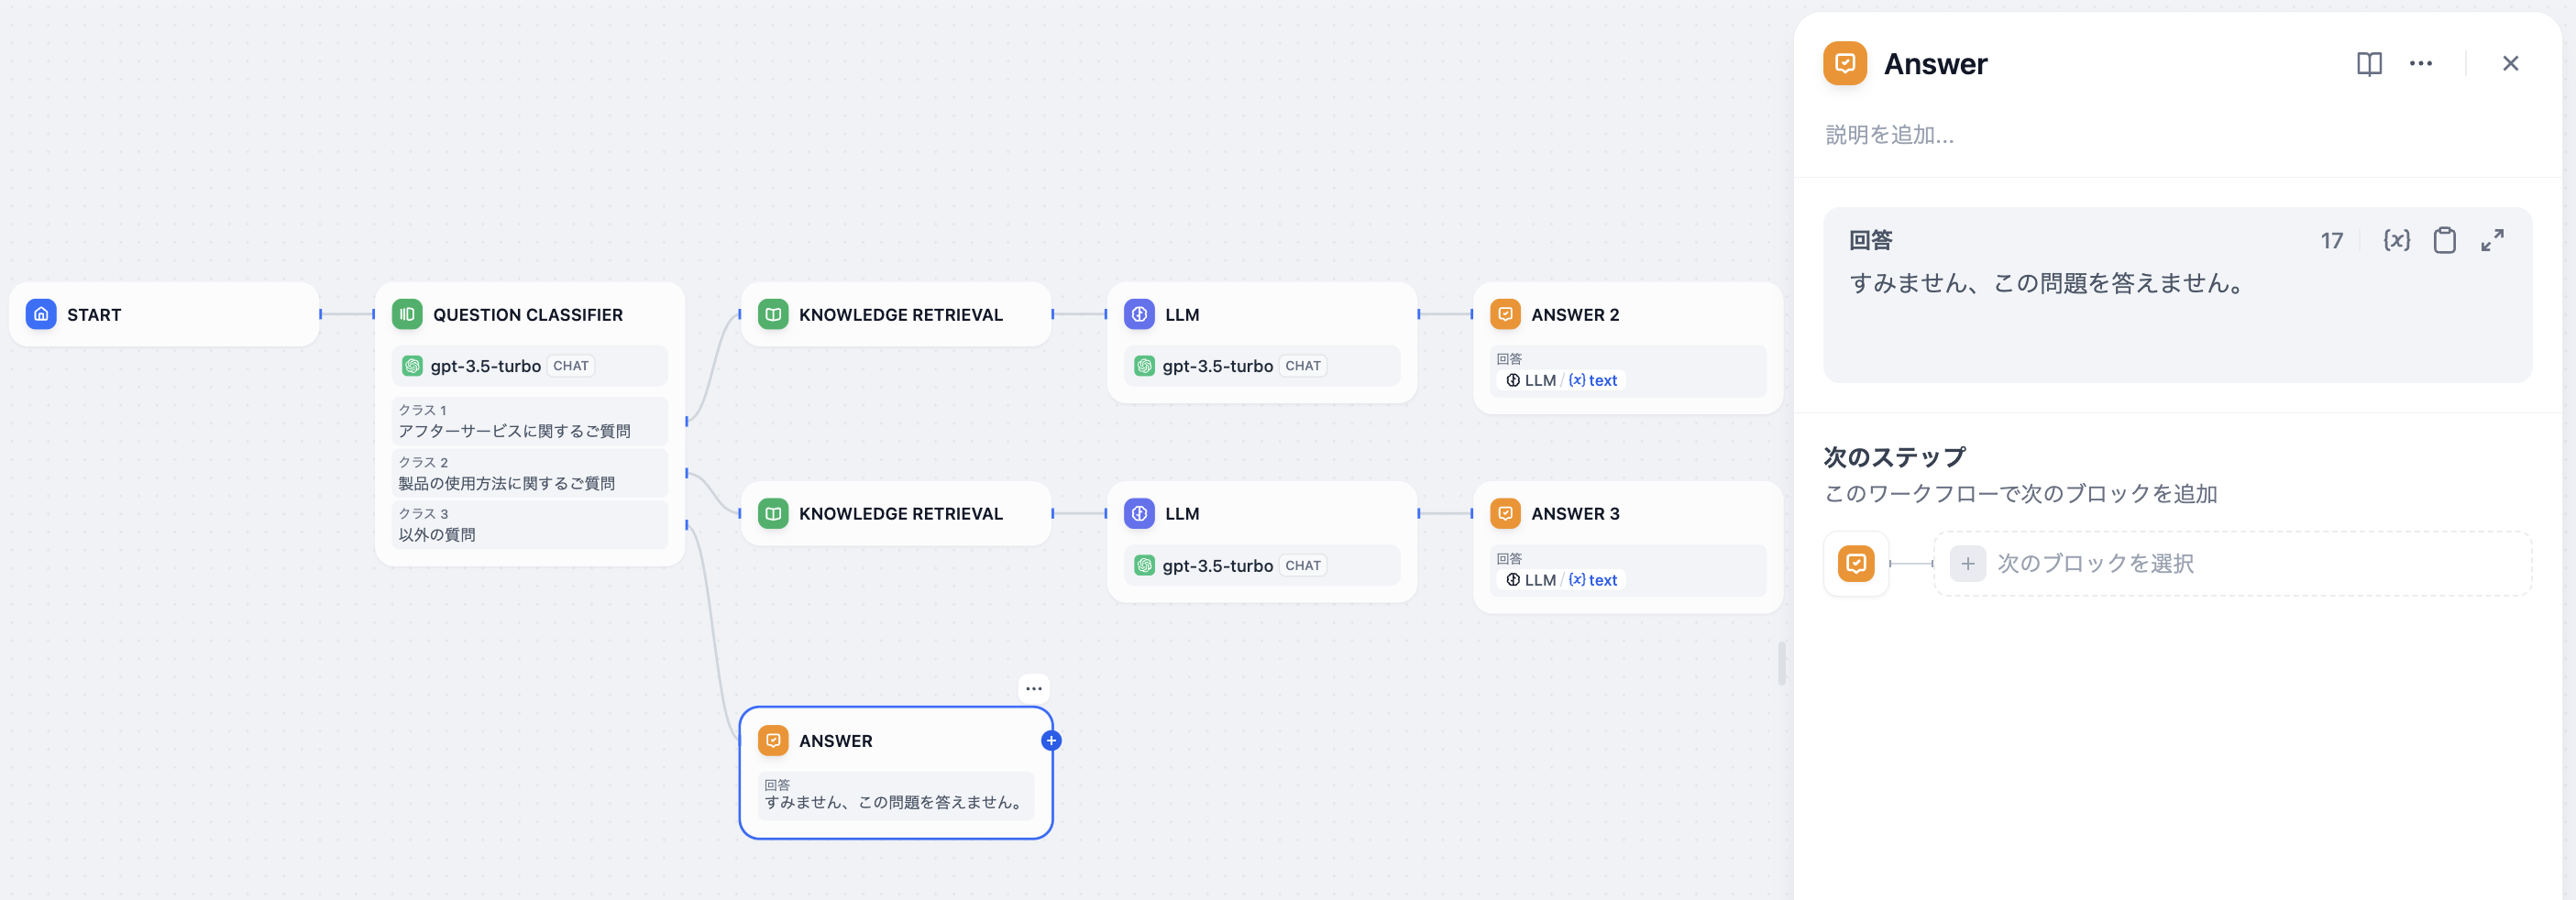Open the three-dot menu in Answer panel header
Viewport: 2576px width, 900px height.
(x=2420, y=64)
